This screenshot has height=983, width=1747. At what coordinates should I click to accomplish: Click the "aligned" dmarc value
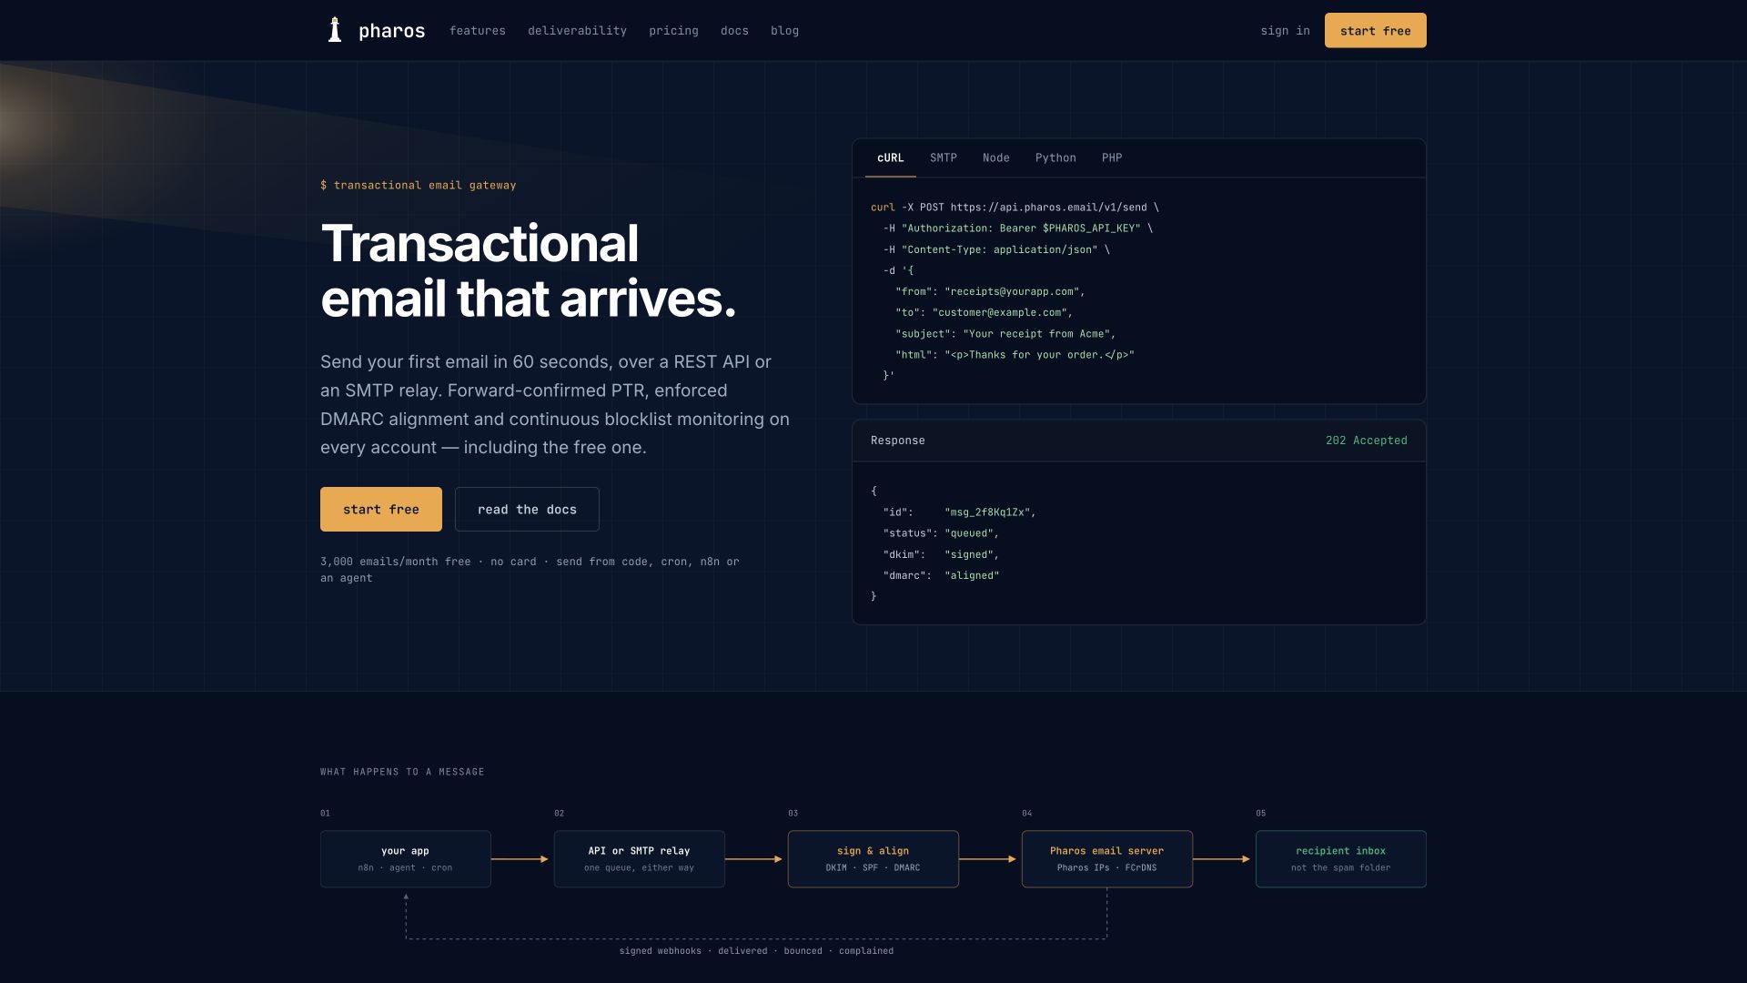[x=972, y=576]
